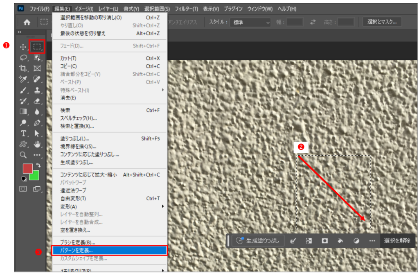This screenshot has width=419, height=274.
Task: Swap foreground and background colors
Action: click(38, 165)
